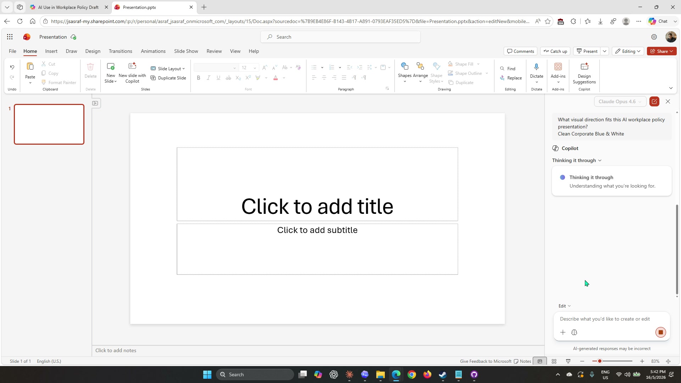681x383 pixels.
Task: Toggle Underline formatting
Action: coord(218,78)
